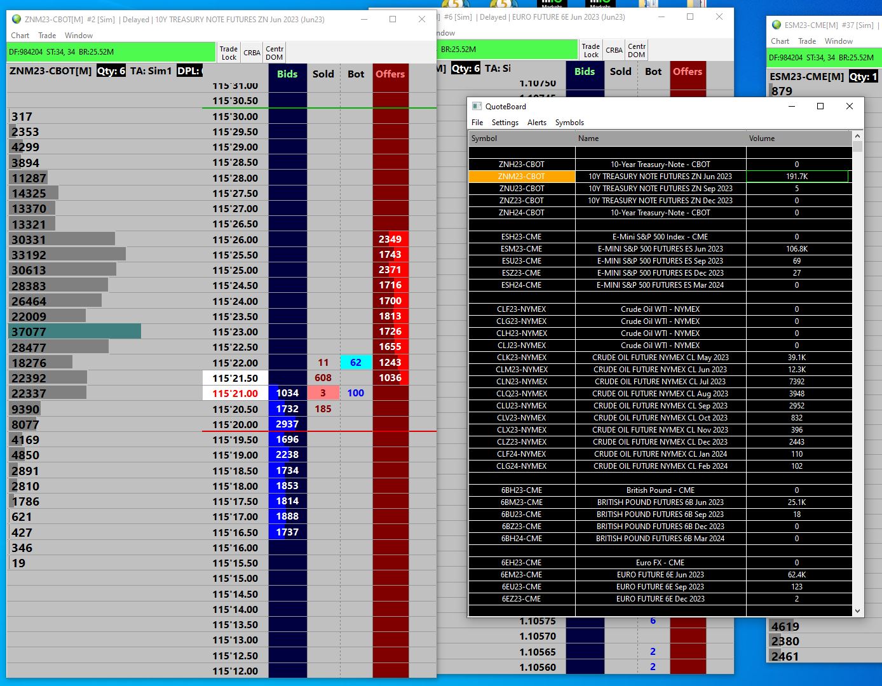Open the Window menu in the ESM23 window
Screen dimensions: 882x686
[839, 41]
